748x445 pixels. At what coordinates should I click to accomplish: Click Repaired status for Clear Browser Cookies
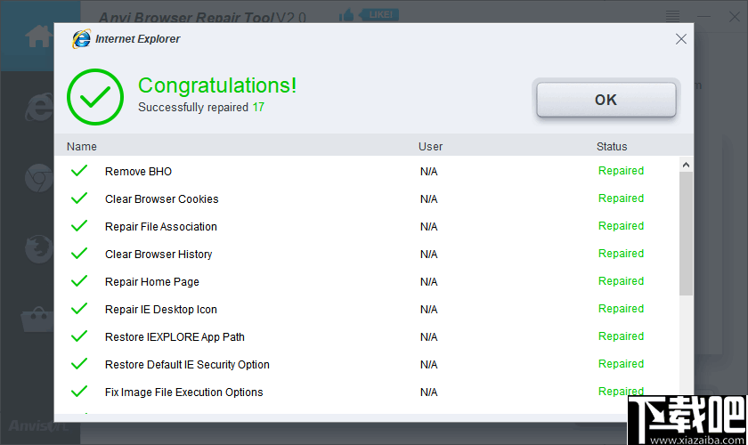coord(622,198)
